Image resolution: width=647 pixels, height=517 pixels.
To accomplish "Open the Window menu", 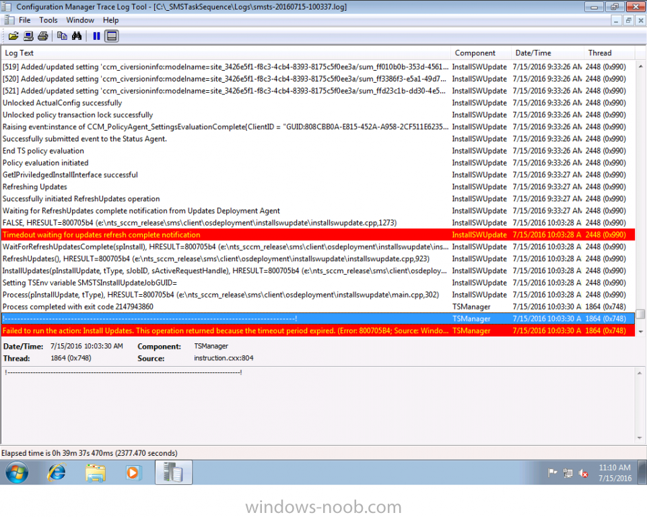I will [80, 20].
